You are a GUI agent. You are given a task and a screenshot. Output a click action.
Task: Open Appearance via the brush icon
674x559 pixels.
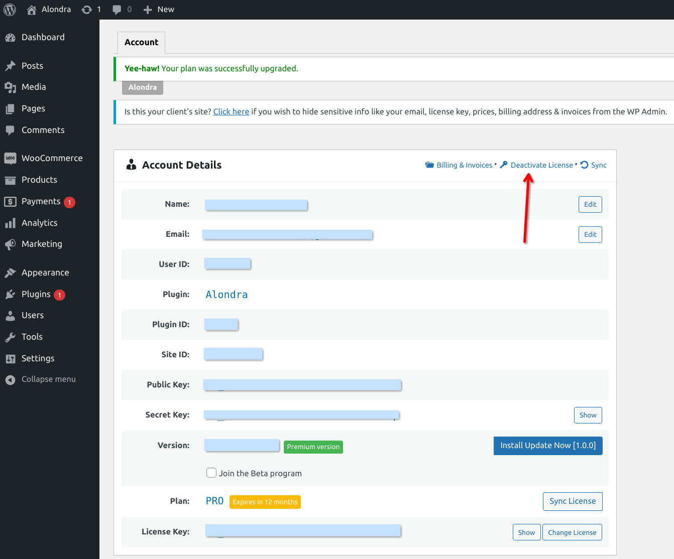[11, 272]
